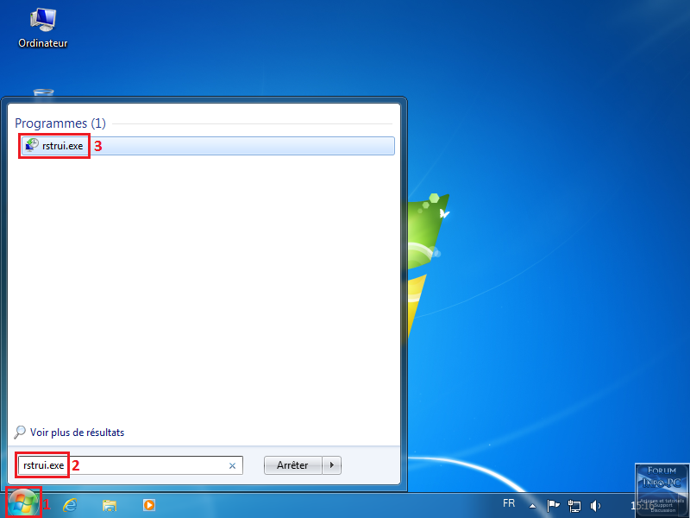The width and height of the screenshot is (690, 518).
Task: Open the FR input language selector
Action: [x=509, y=504]
